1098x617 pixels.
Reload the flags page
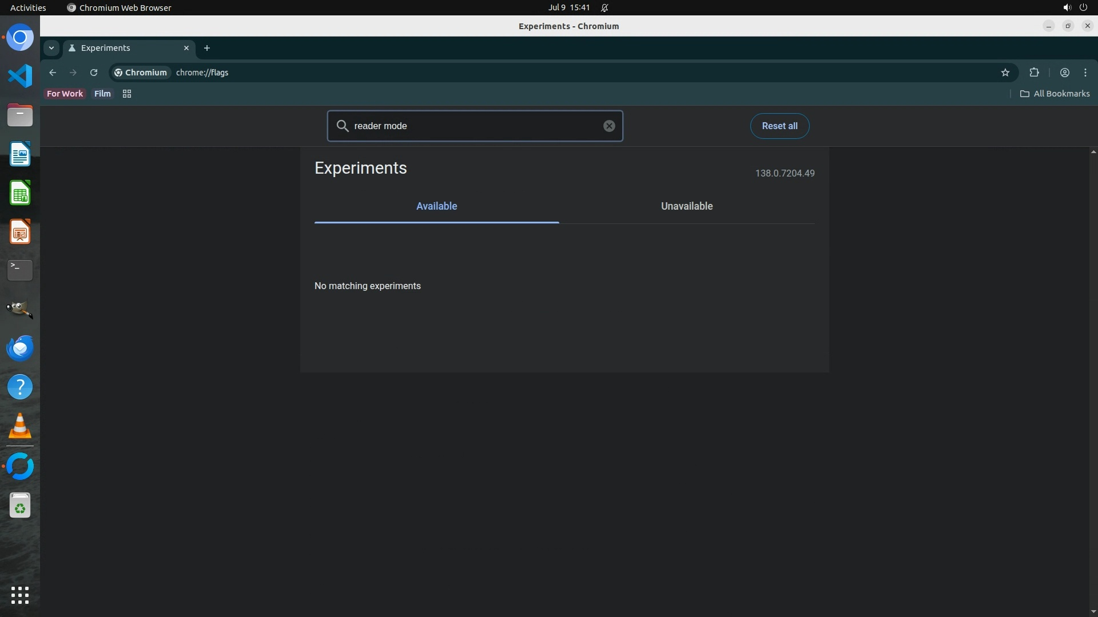(x=94, y=73)
